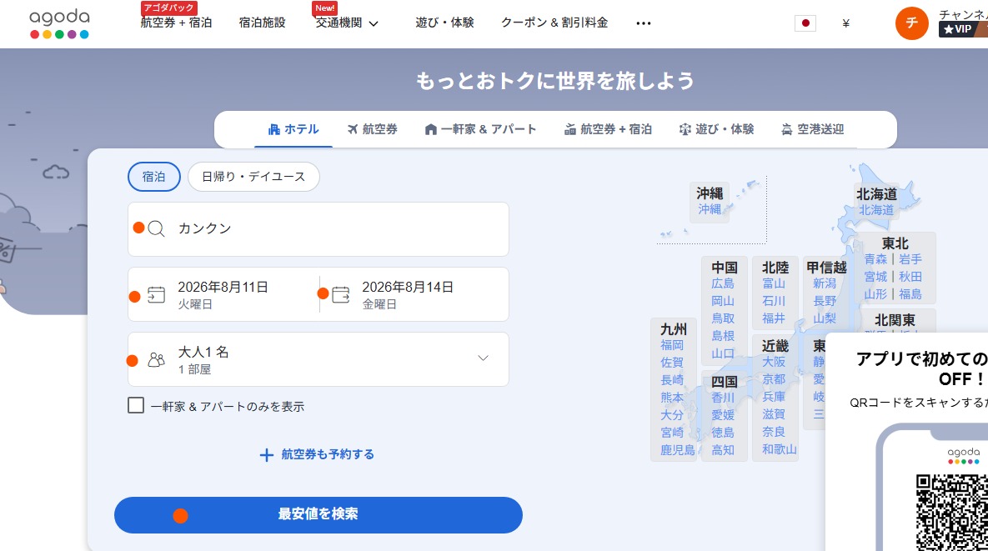
Task: Switch to the 航空券 tab
Action: 373,129
